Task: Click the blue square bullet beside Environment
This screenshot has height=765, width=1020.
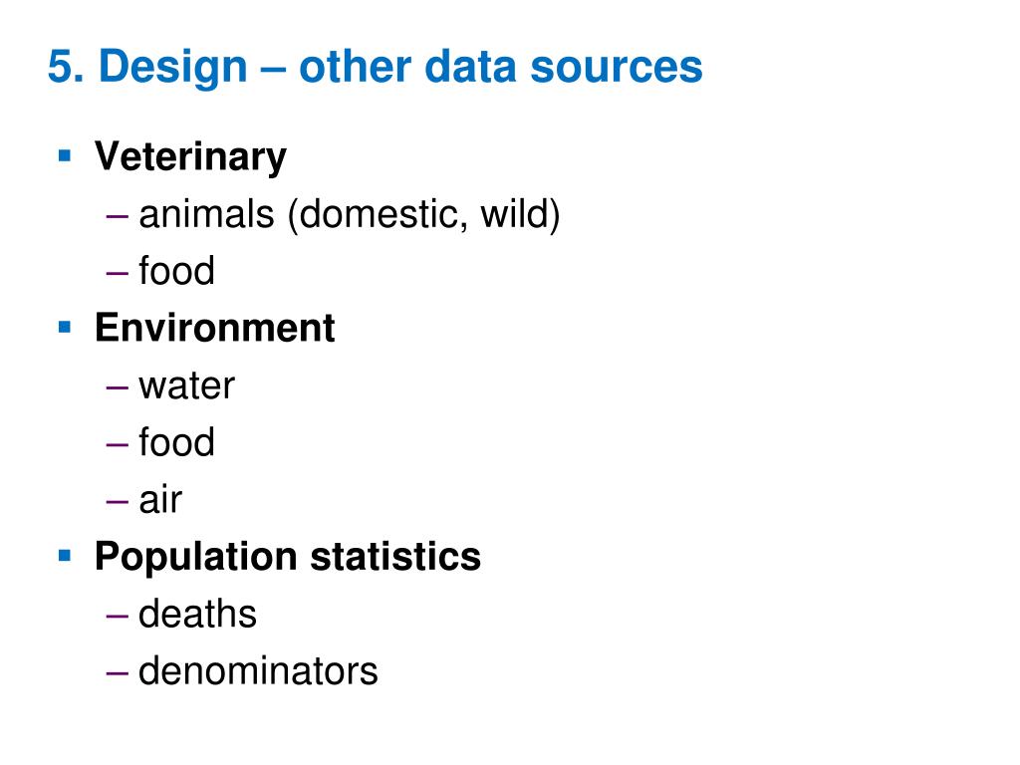Action: tap(65, 327)
